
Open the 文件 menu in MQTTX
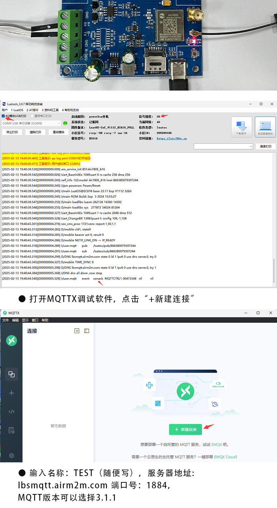[5, 320]
